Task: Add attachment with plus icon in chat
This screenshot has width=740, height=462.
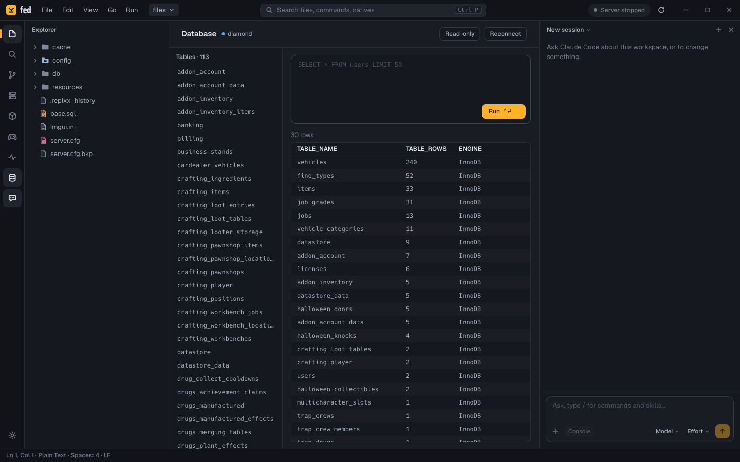Action: coord(556,431)
